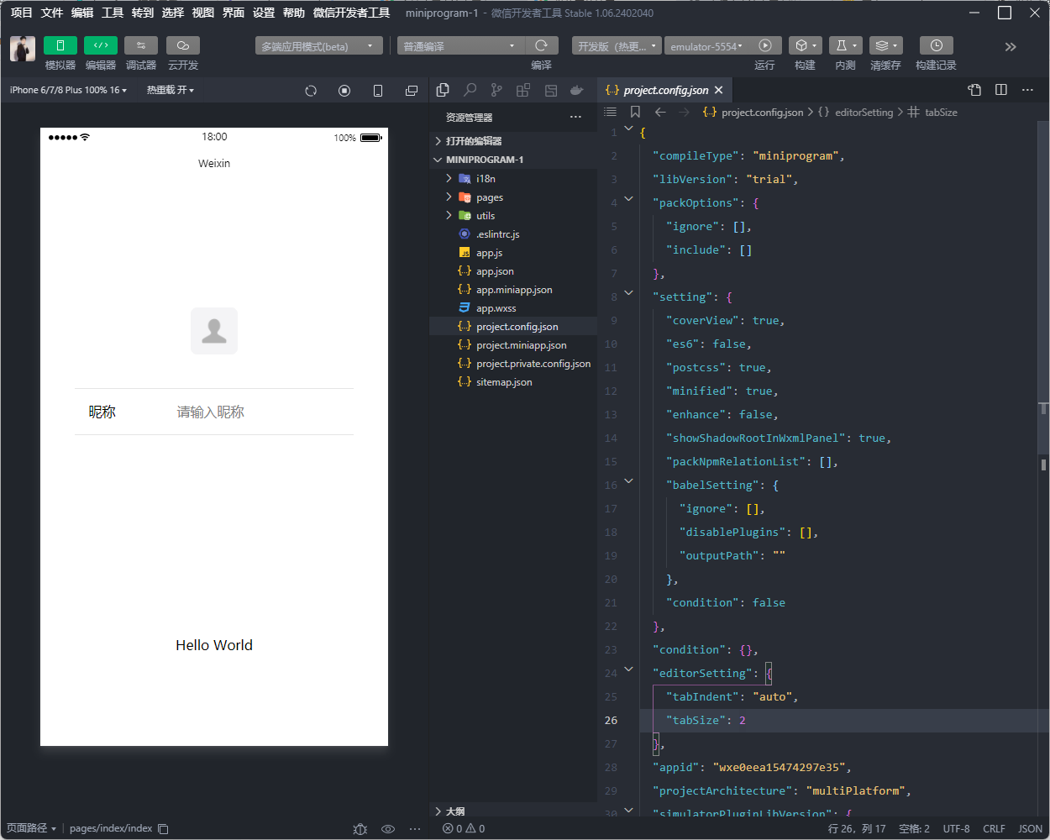Expand the utils folder
The height and width of the screenshot is (840, 1050).
[x=513, y=216]
